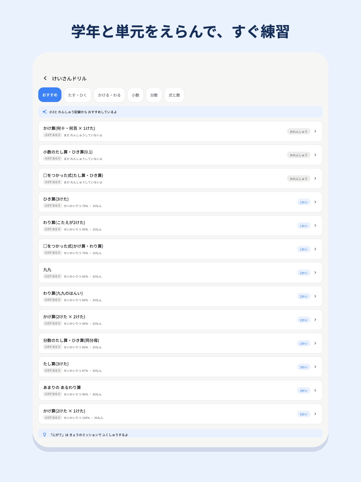Select the ひき算(3けた) drill title
This screenshot has width=361, height=482.
[56, 199]
